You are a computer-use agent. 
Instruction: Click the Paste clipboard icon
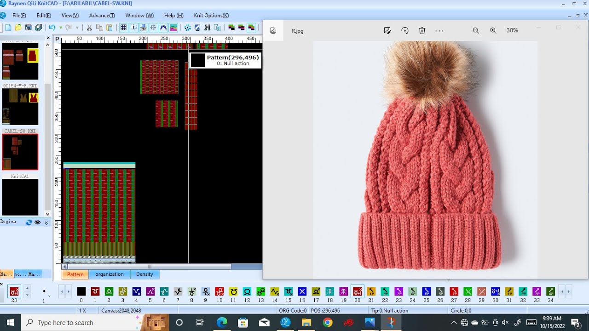110,28
